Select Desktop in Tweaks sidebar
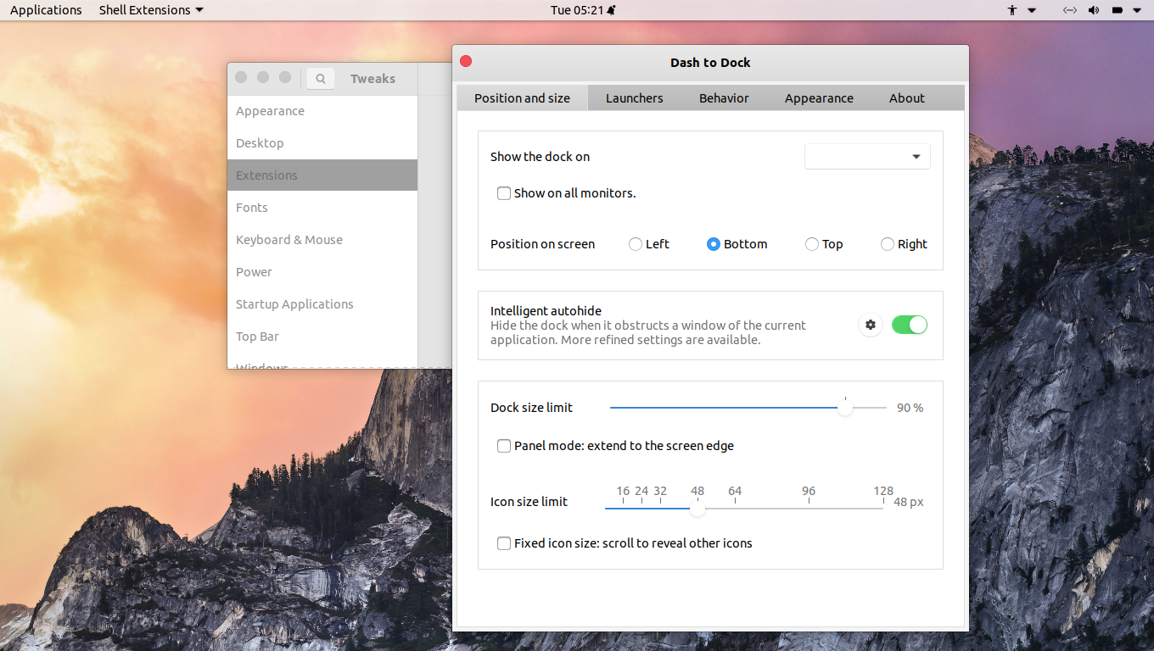 [x=322, y=143]
